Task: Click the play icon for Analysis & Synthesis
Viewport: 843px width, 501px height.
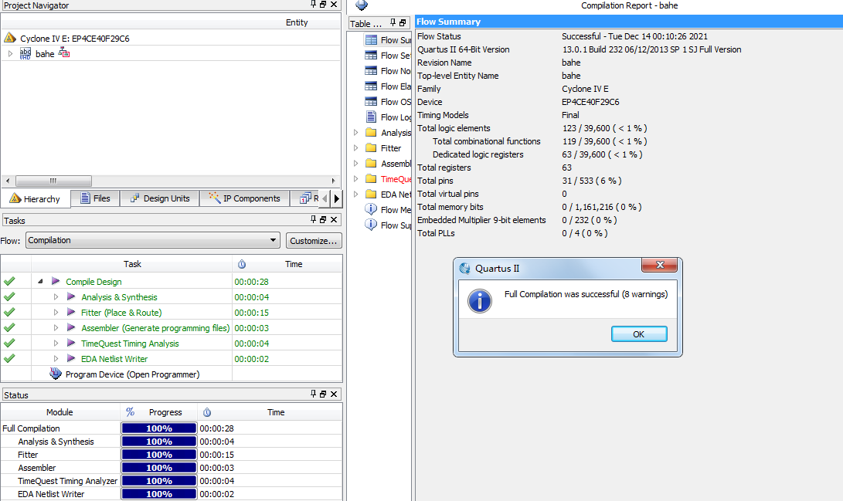Action: click(71, 296)
